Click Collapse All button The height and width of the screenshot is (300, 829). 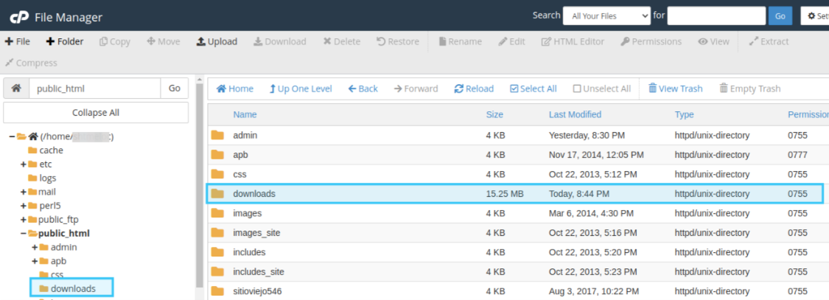tap(96, 113)
